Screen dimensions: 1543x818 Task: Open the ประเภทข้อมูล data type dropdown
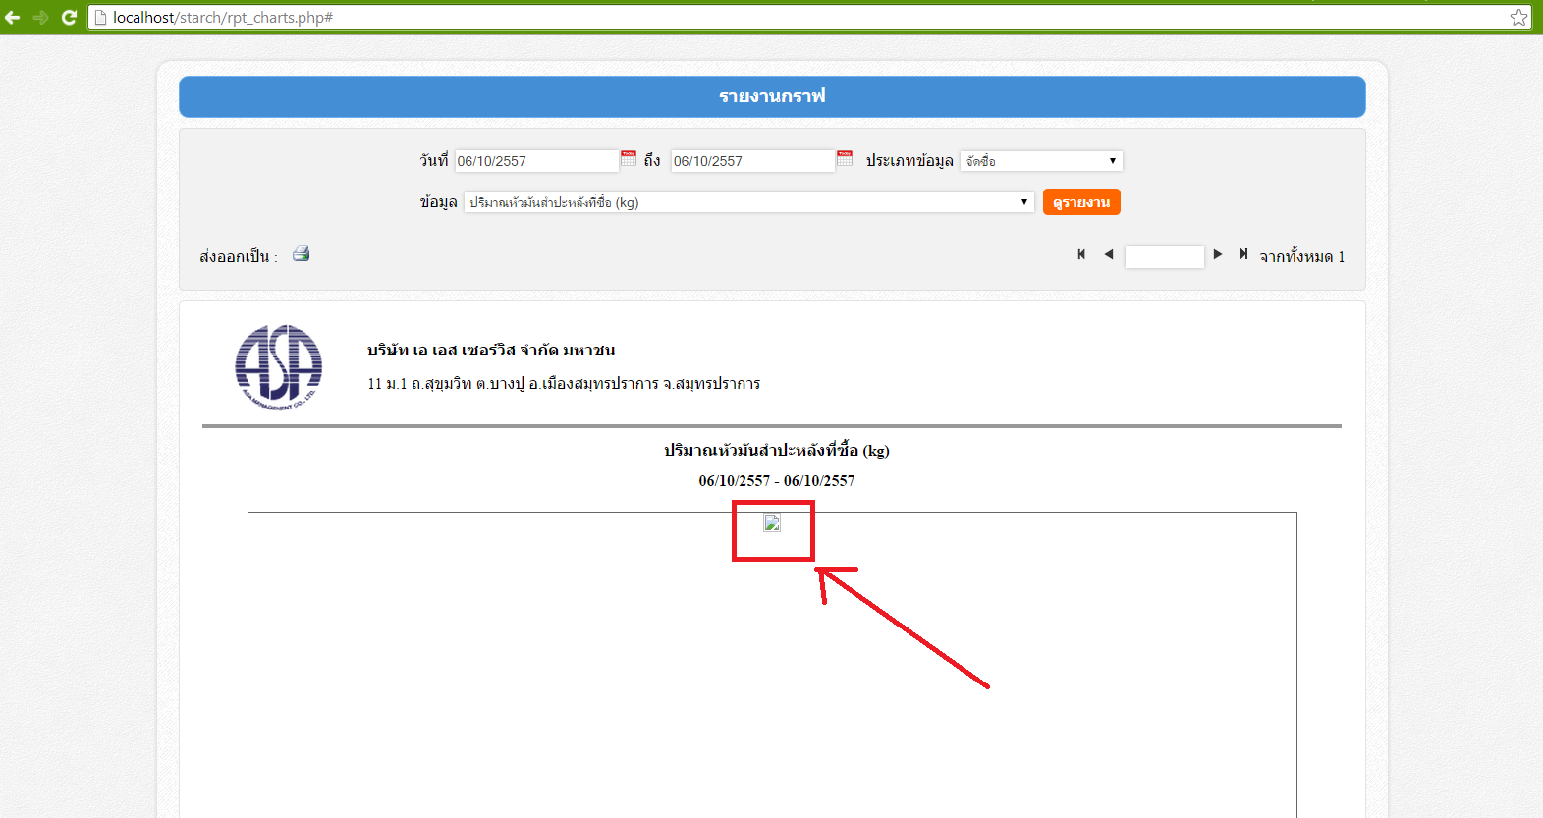[1041, 161]
